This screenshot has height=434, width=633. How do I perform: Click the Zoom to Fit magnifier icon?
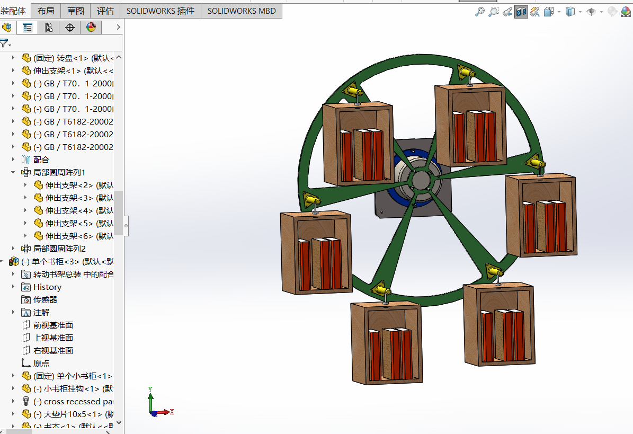pyautogui.click(x=480, y=12)
